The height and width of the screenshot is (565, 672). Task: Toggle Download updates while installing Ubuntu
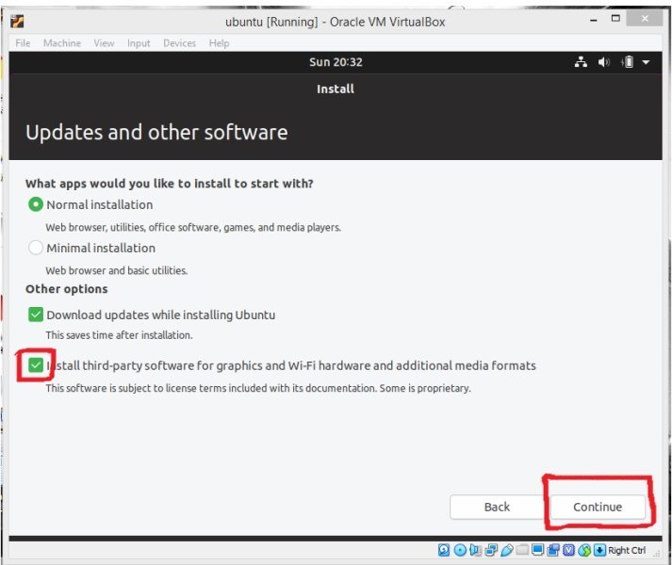point(36,315)
